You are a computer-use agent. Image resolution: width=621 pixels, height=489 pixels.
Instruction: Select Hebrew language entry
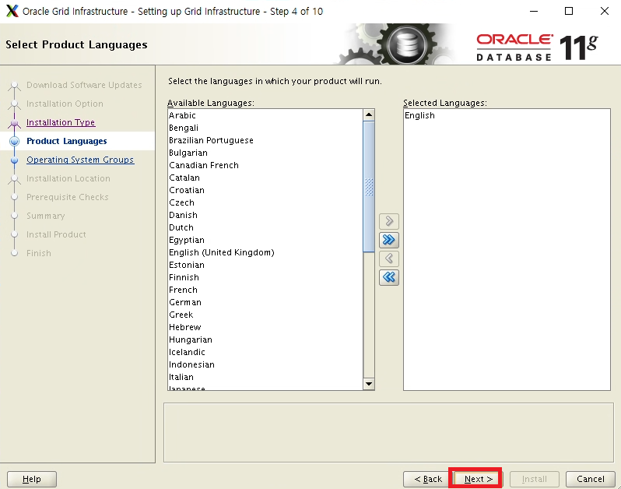coord(265,327)
